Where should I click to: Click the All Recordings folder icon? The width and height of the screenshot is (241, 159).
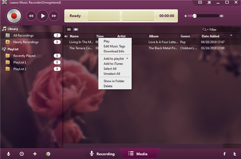[7, 36]
